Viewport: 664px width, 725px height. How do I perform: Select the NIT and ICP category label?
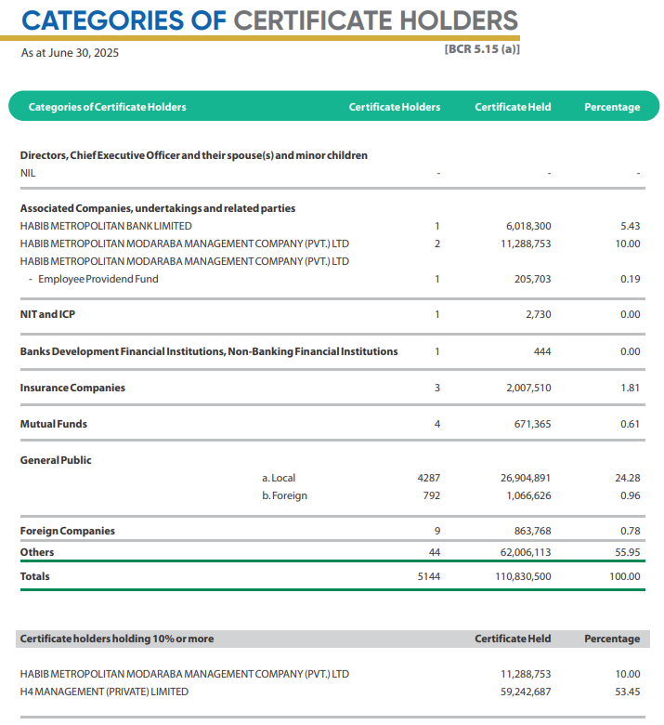click(x=47, y=314)
